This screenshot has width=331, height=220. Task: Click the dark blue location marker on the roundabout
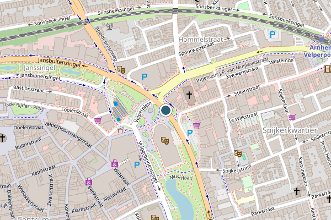165,110
